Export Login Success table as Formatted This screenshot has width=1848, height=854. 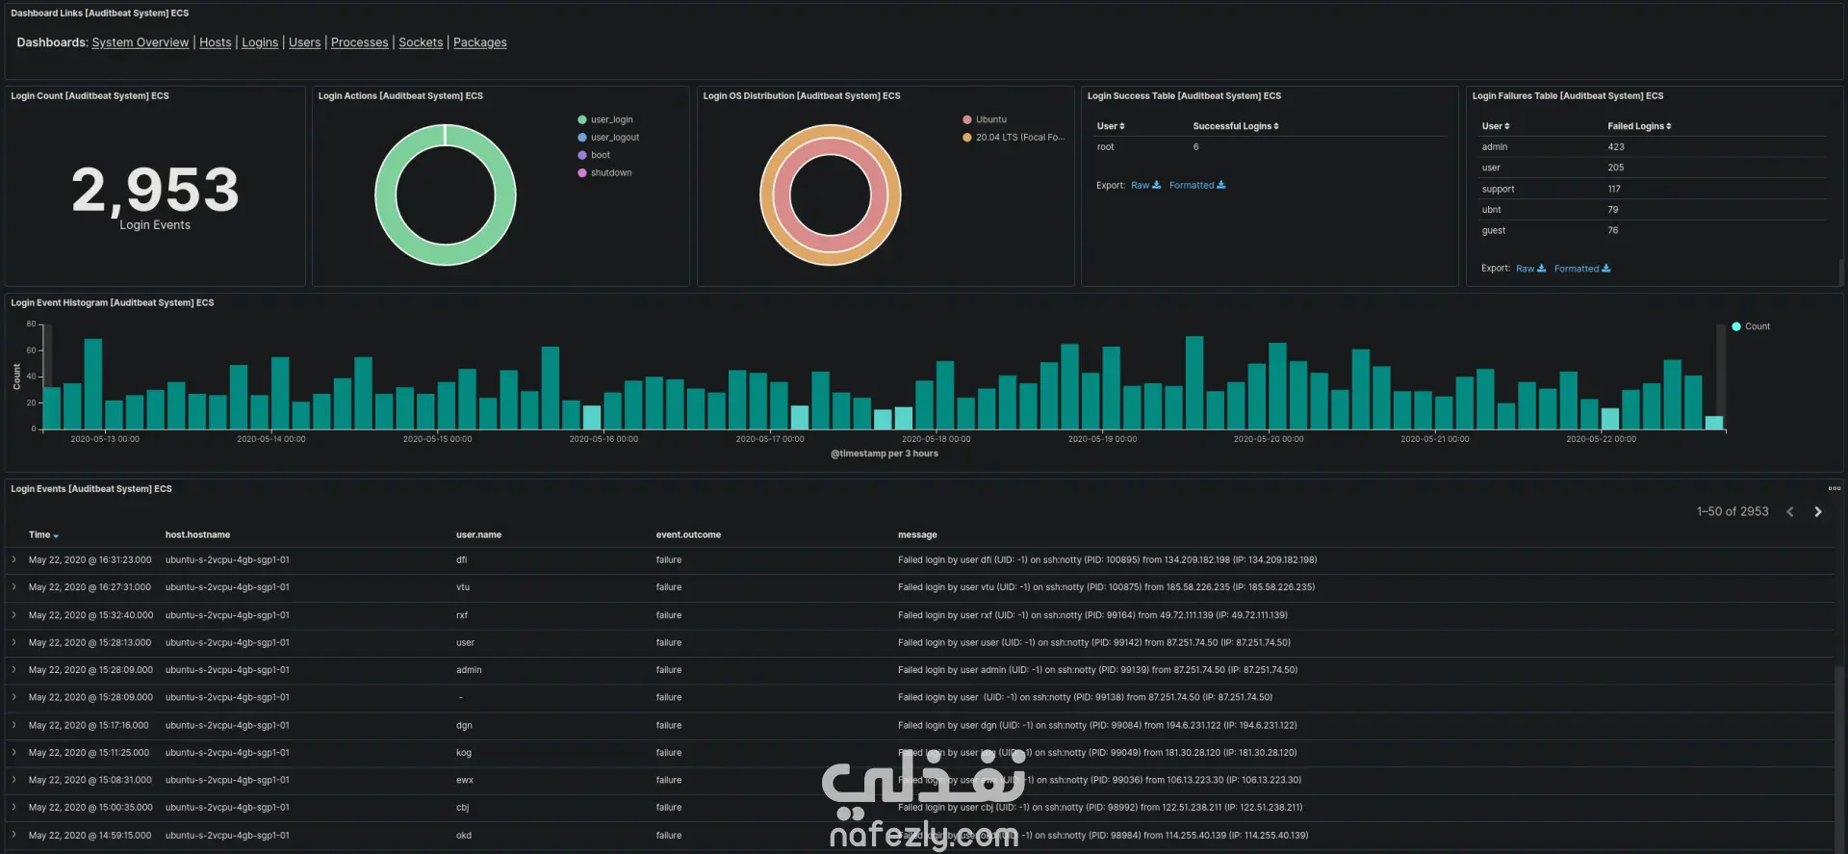1197,185
